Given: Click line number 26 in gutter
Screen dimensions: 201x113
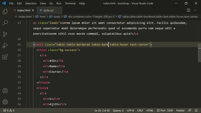Looking at the screenshot, I should [x=19, y=50].
